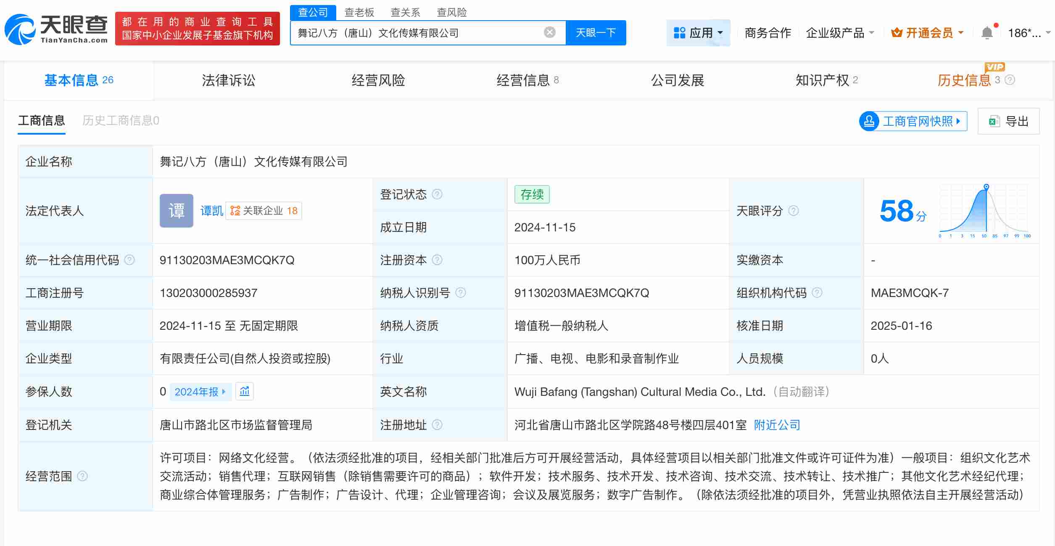Viewport: 1055px width, 546px height.
Task: Open 关联企业 18 related companies
Action: coord(264,210)
